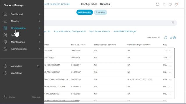
Task: Open Workflows from the side menu
Action: click(17, 73)
